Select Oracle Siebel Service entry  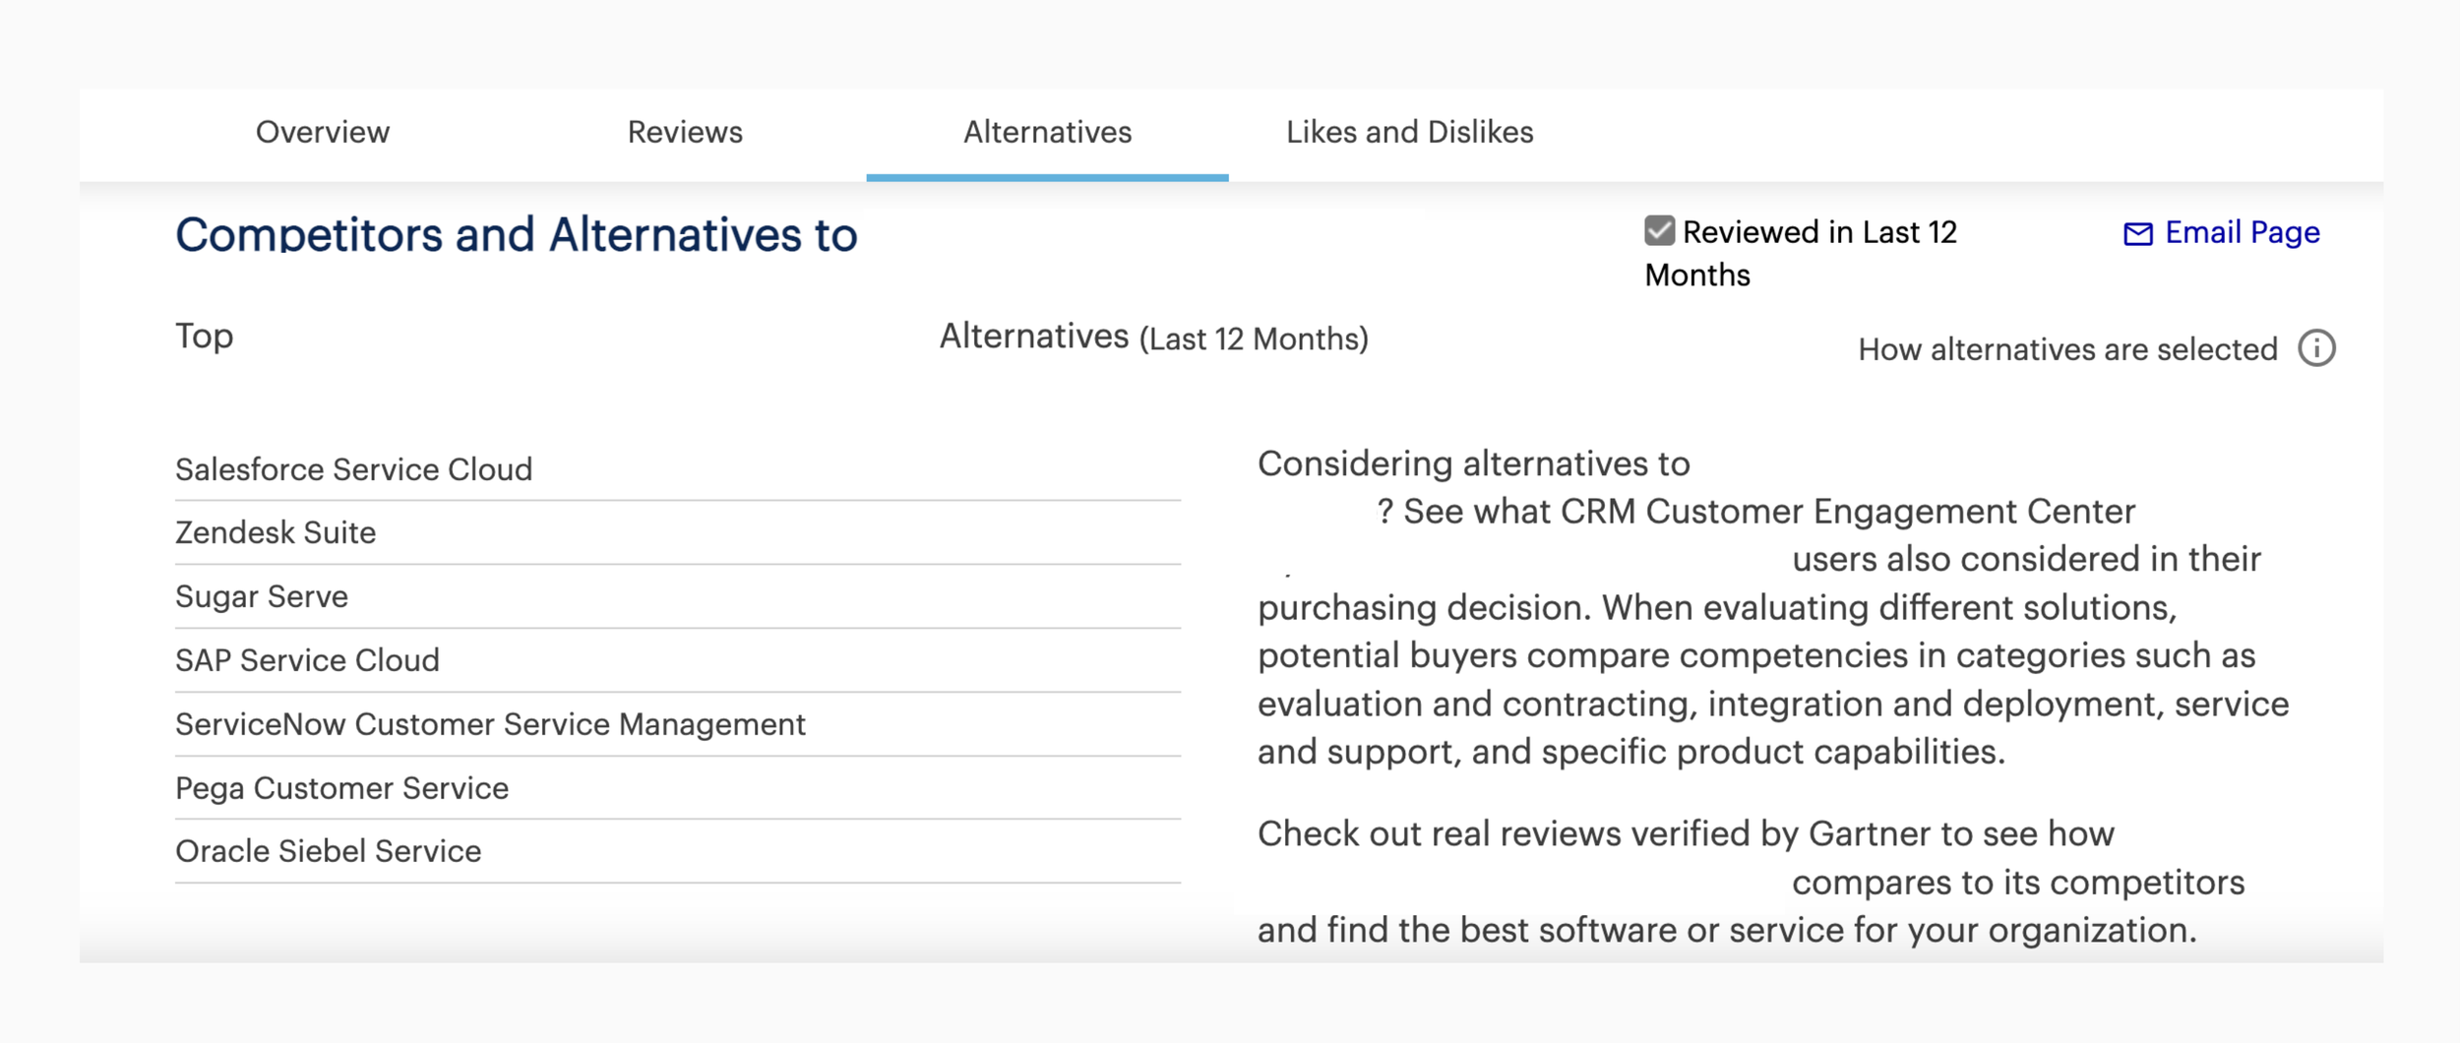[328, 851]
